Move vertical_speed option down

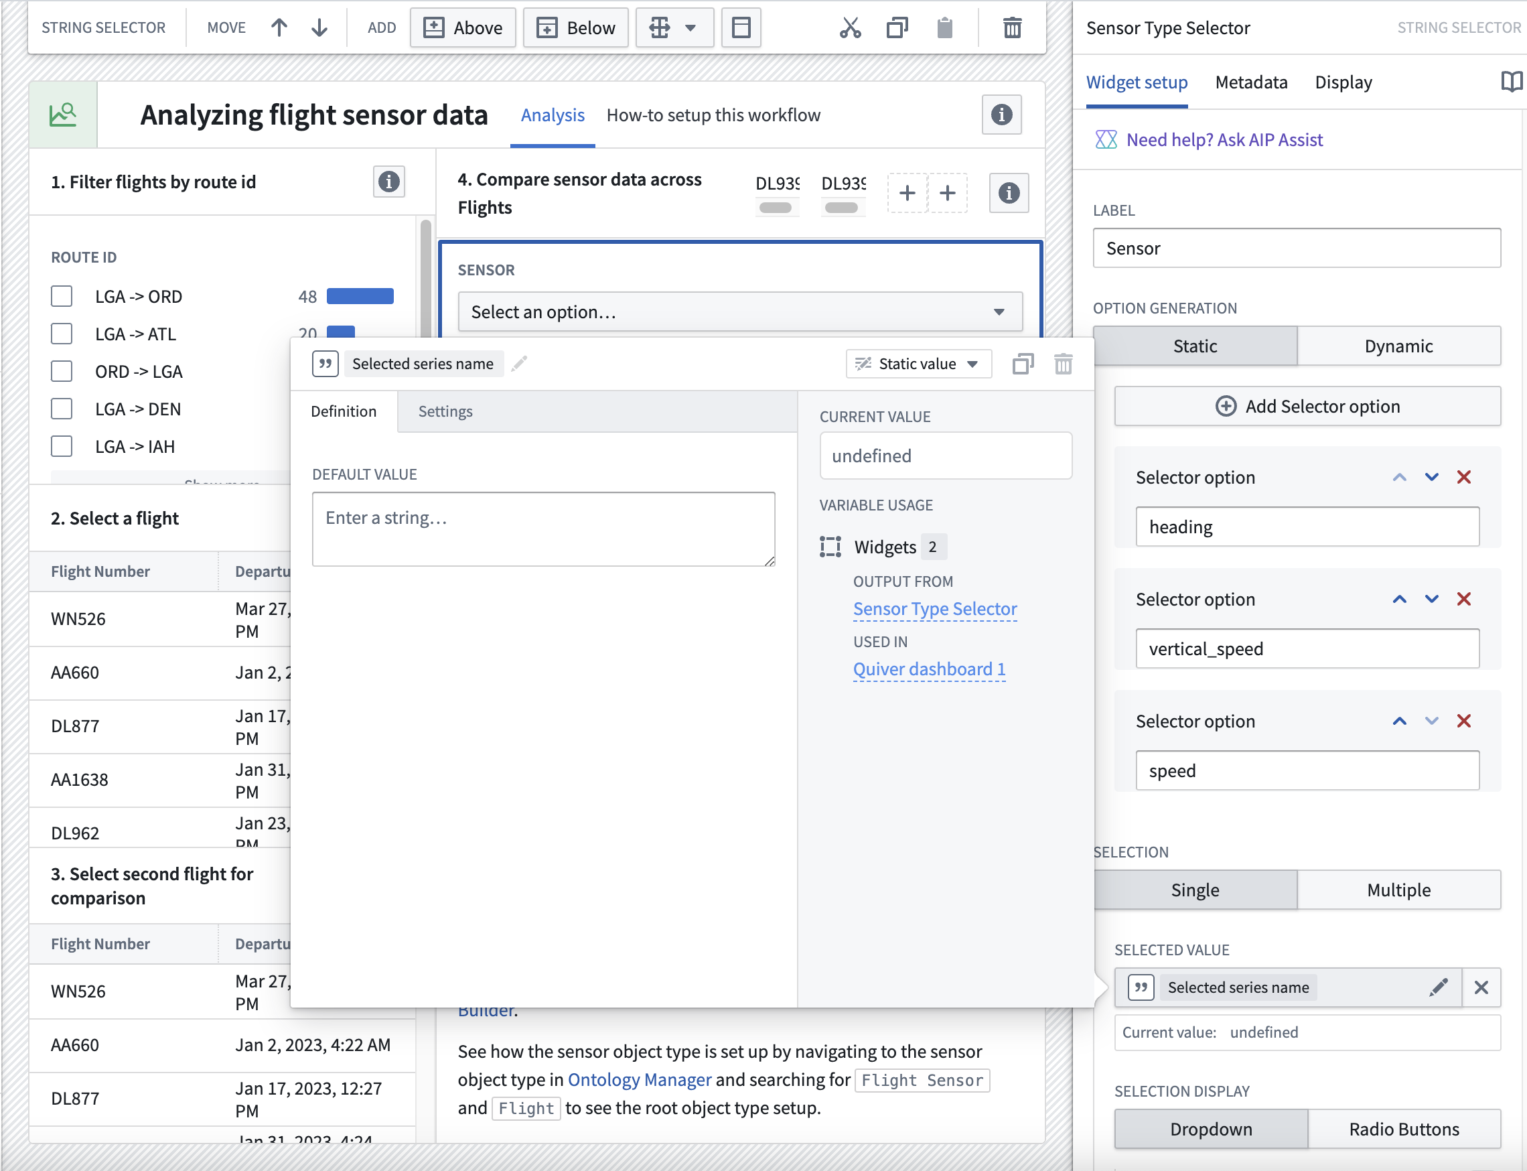[1431, 599]
